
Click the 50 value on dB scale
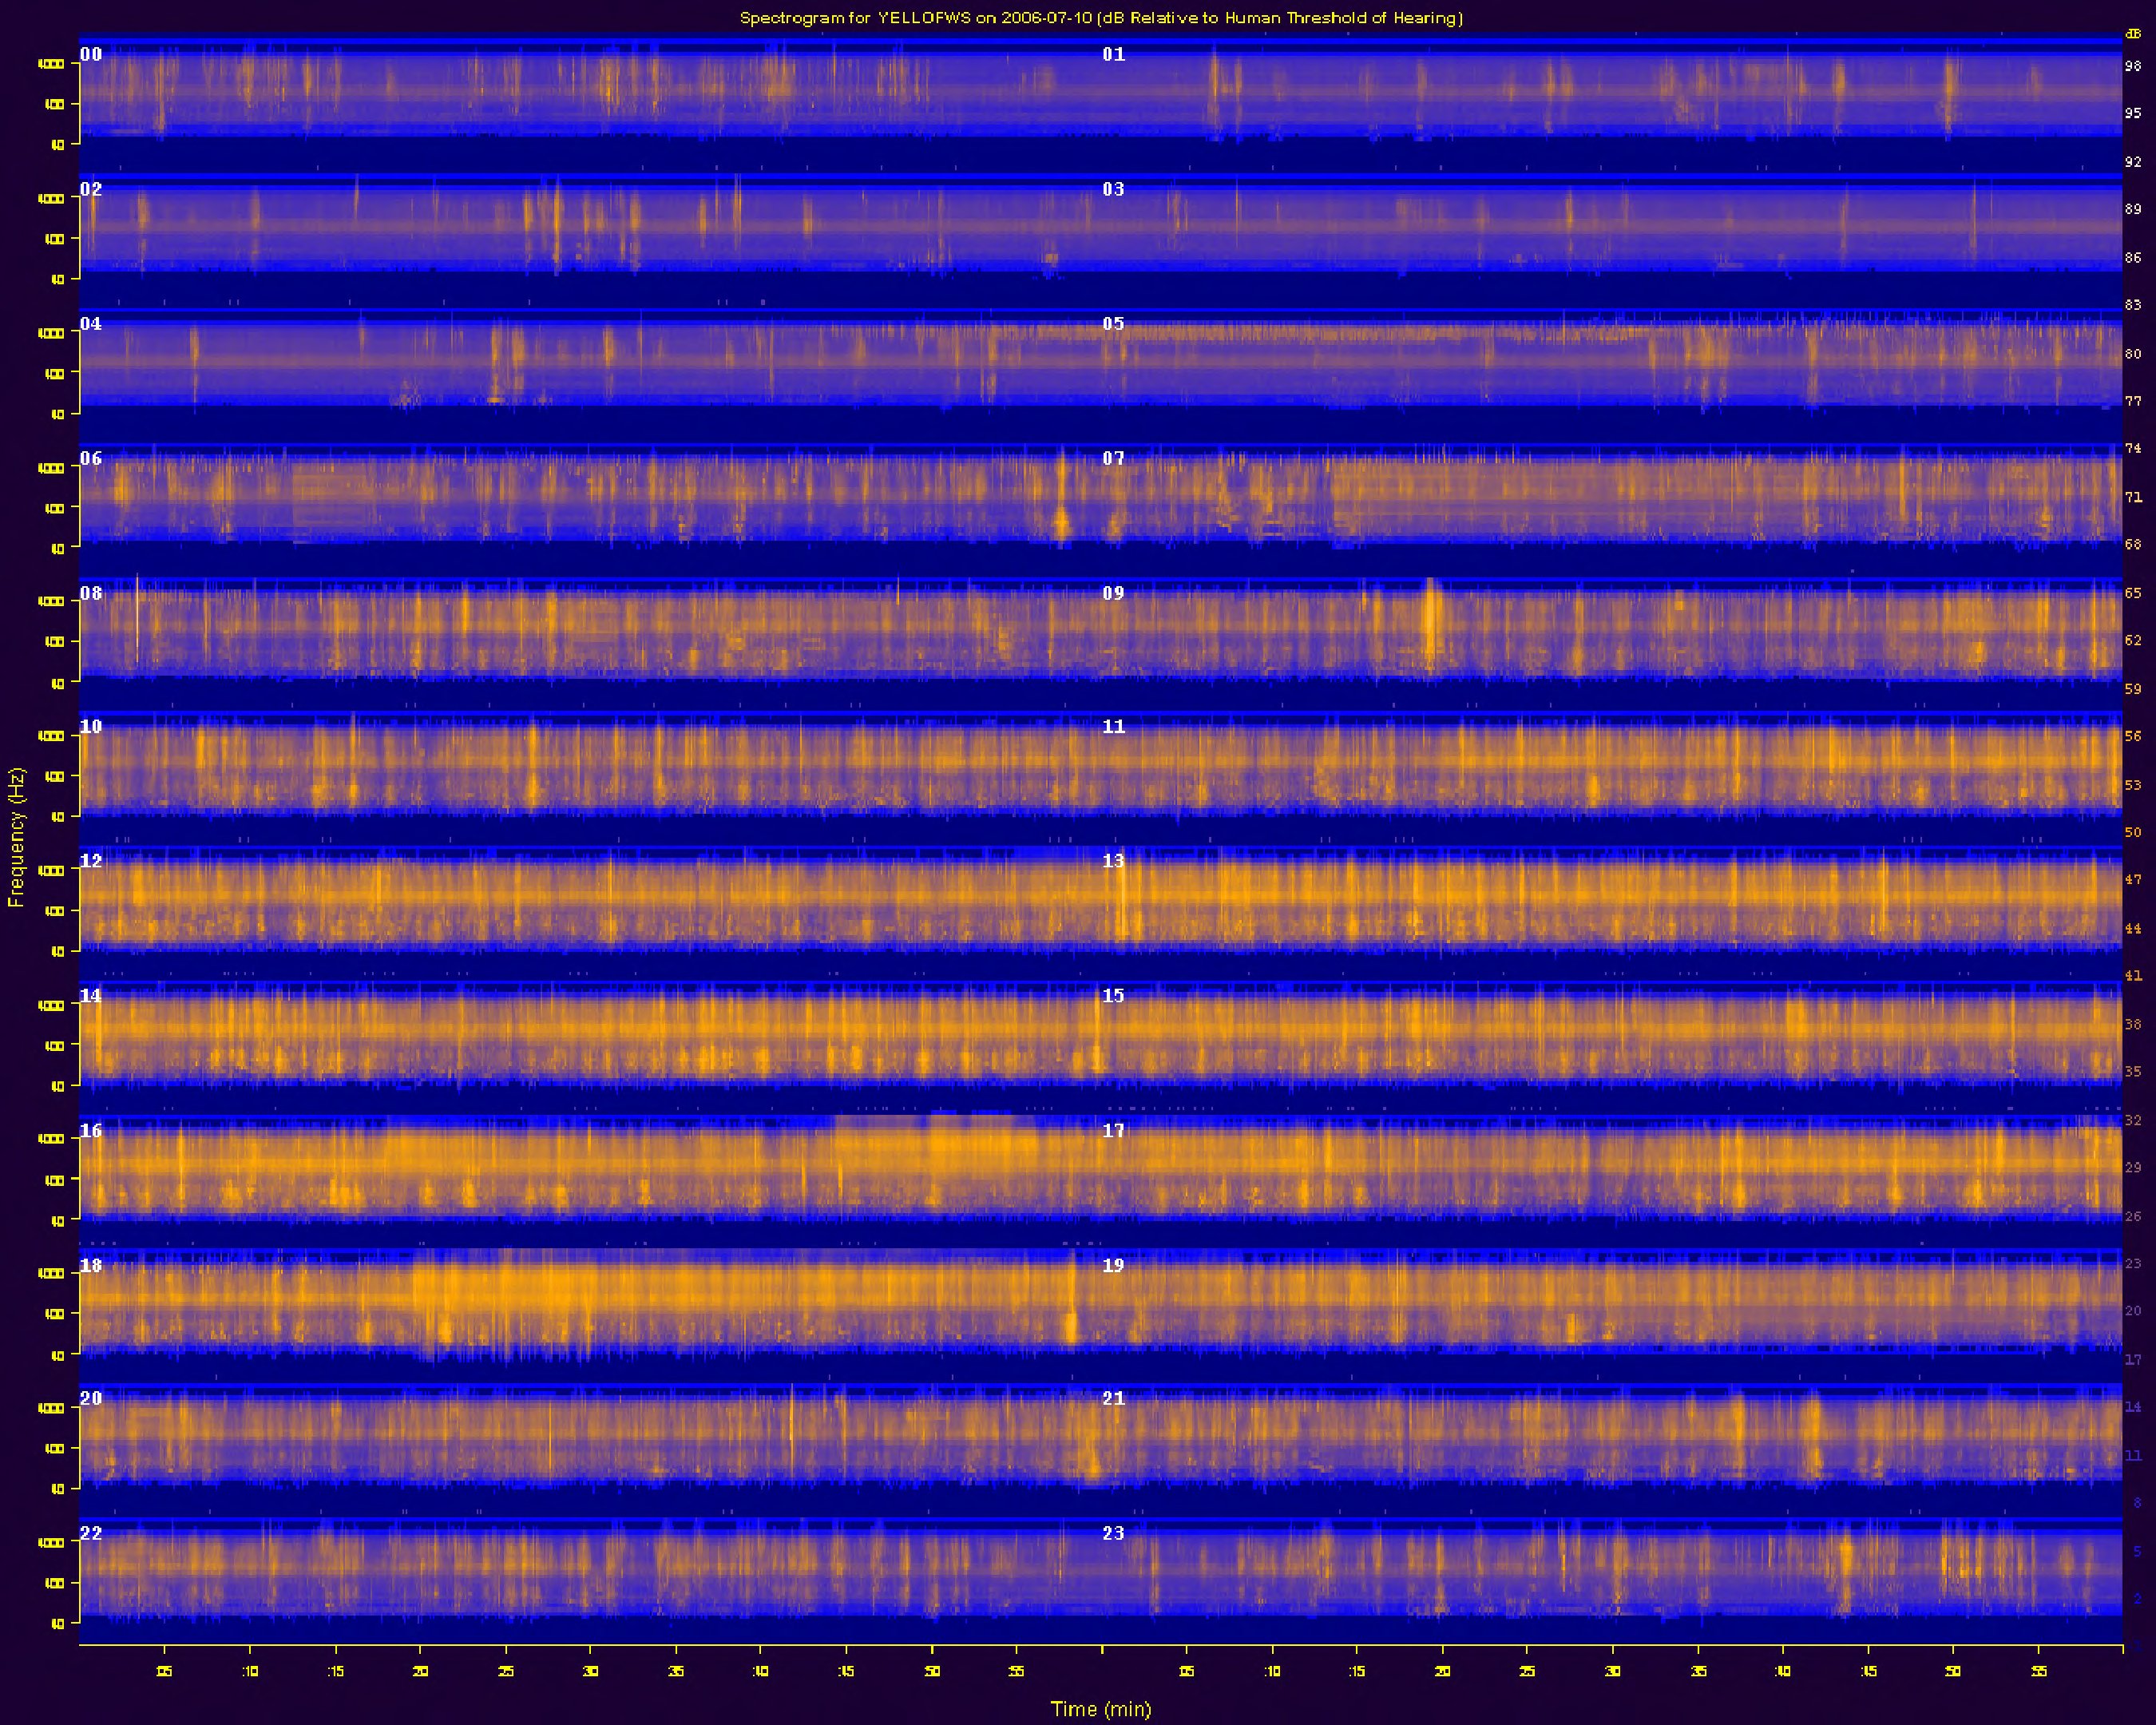tap(2133, 832)
